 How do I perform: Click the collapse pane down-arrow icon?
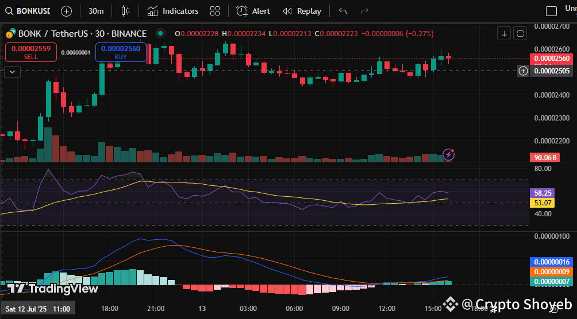[x=504, y=34]
